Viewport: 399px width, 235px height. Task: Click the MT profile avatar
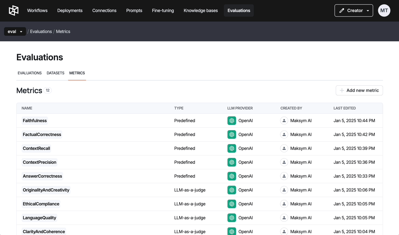pos(384,10)
